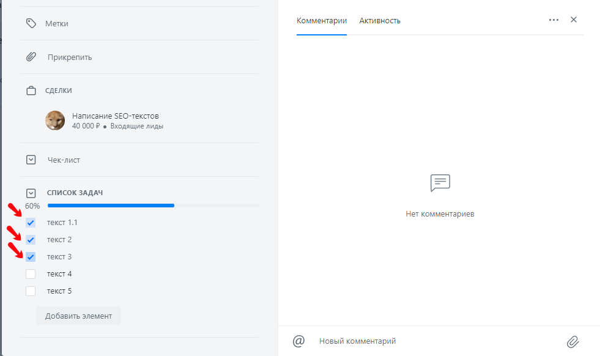Viewport: 600px width, 356px height.
Task: Click the текст 3 item text
Action: coord(59,257)
